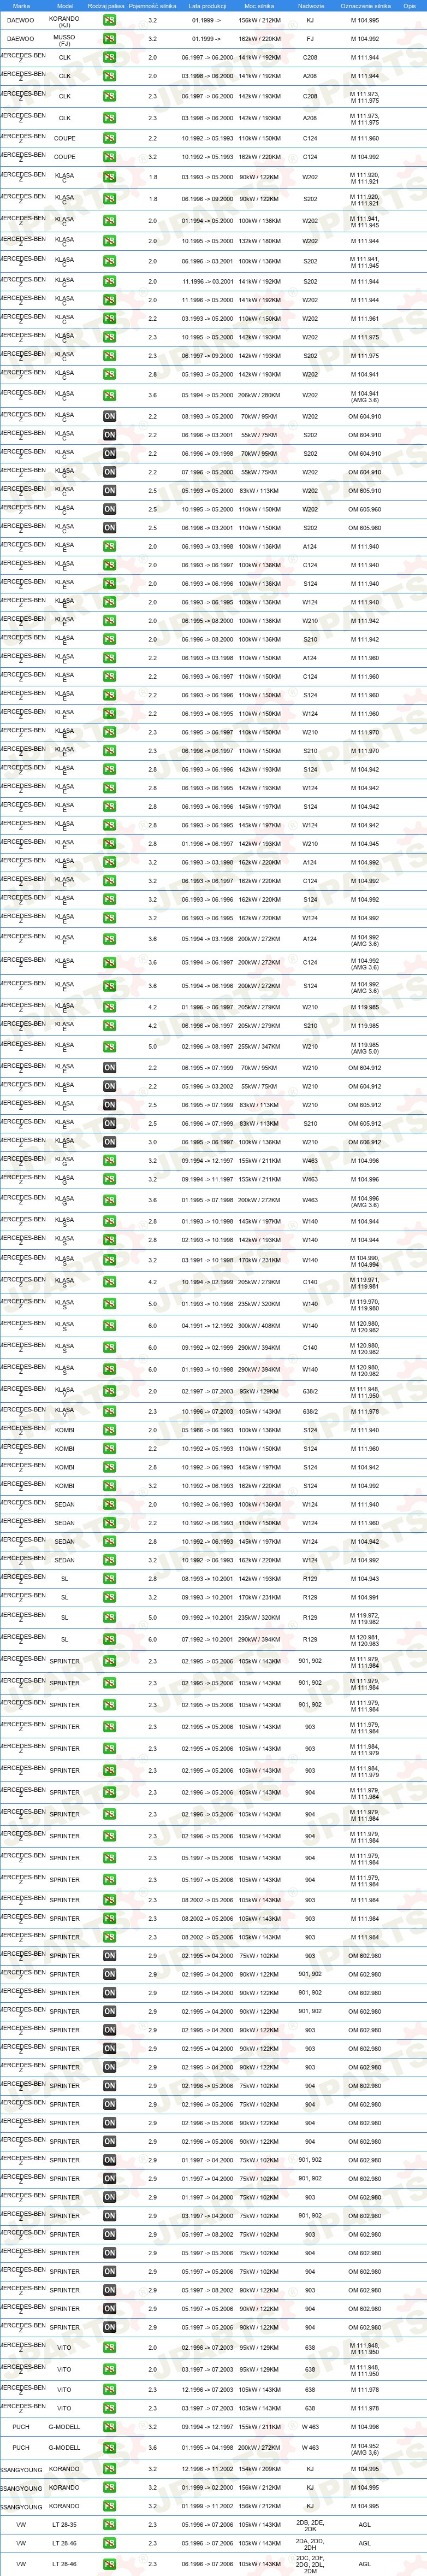This screenshot has width=427, height=2576.
Task: Click the Oznaczenie silnika column header
Action: [x=365, y=6]
